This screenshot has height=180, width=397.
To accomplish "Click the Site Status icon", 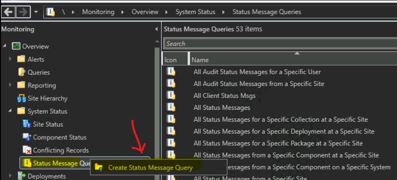I will (27, 124).
